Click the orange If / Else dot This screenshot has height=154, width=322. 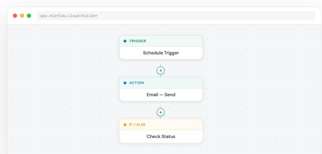pyautogui.click(x=125, y=125)
